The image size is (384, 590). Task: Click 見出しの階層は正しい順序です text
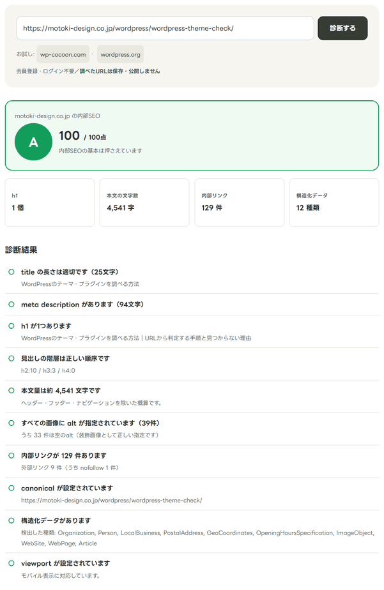coord(66,358)
